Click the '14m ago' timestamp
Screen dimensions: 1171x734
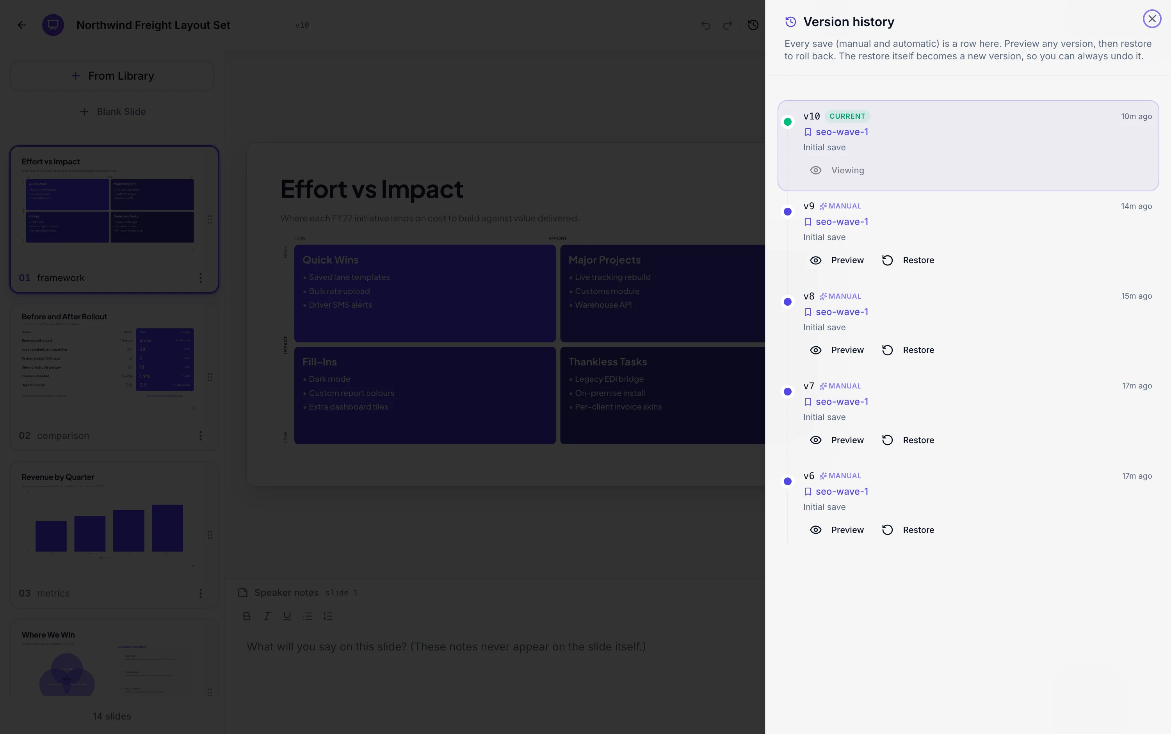(1136, 206)
